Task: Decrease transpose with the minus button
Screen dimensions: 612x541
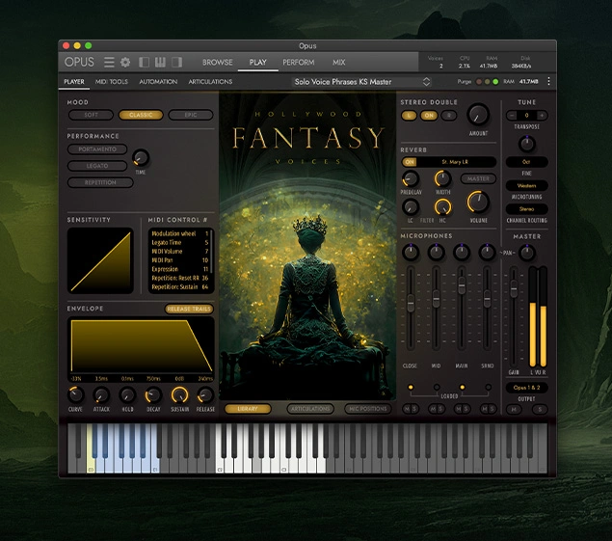Action: coord(512,115)
